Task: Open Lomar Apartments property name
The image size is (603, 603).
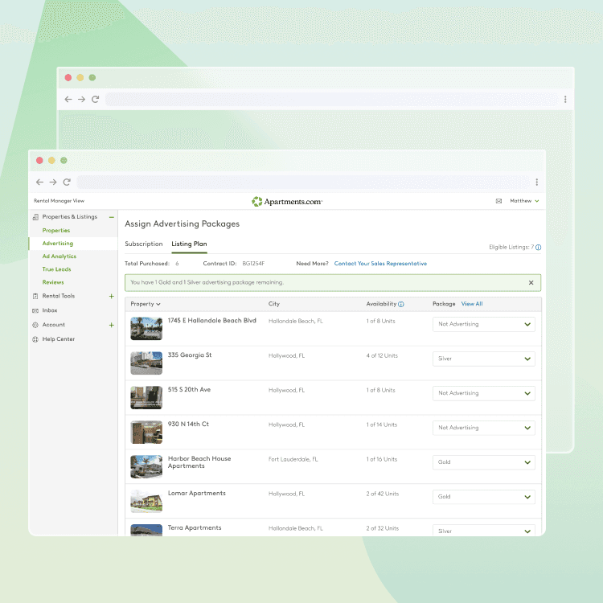Action: click(x=196, y=493)
